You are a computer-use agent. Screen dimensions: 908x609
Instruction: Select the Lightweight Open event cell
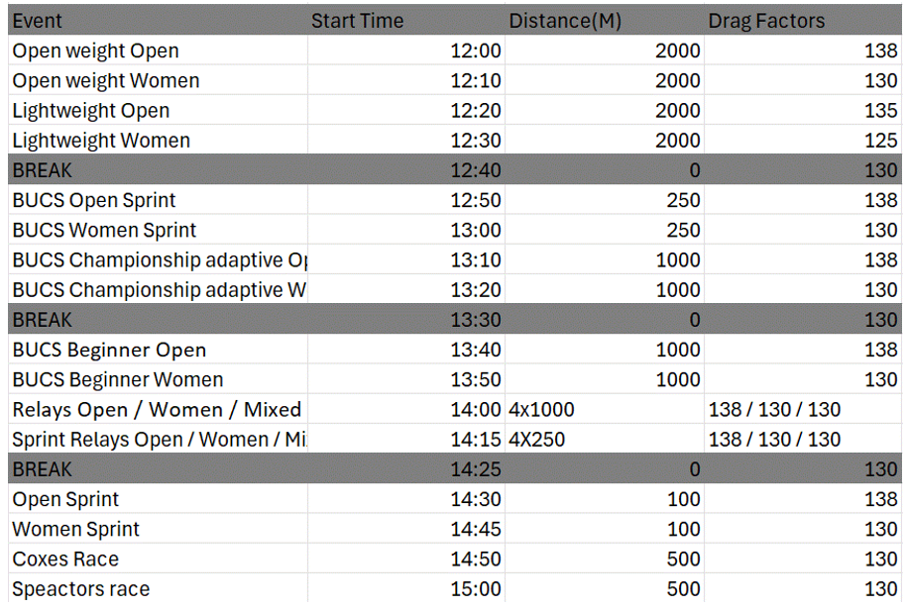pos(157,111)
